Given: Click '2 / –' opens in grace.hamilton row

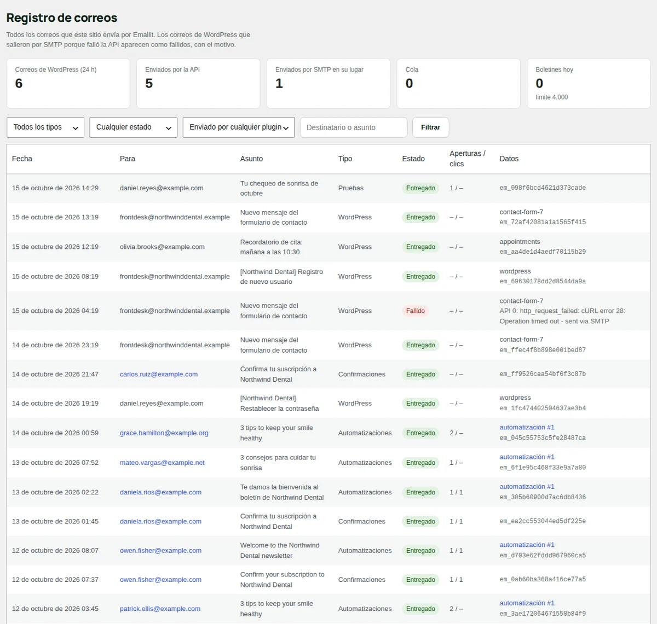Looking at the screenshot, I should [456, 433].
